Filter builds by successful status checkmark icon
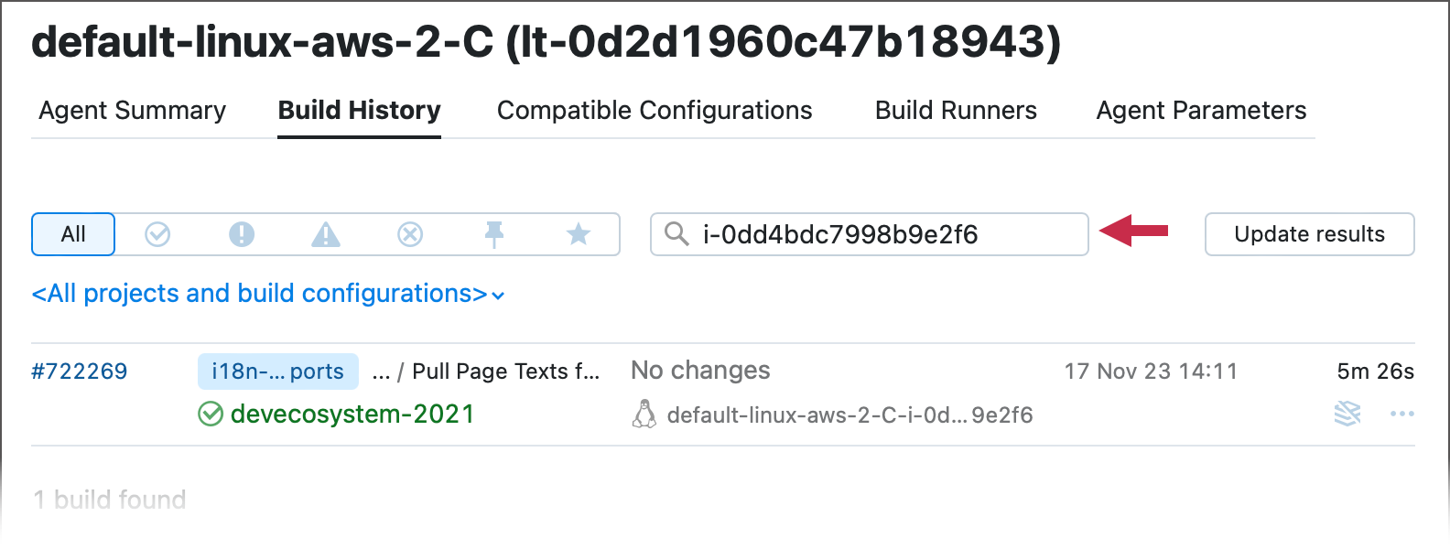This screenshot has width=1450, height=549. tap(157, 234)
